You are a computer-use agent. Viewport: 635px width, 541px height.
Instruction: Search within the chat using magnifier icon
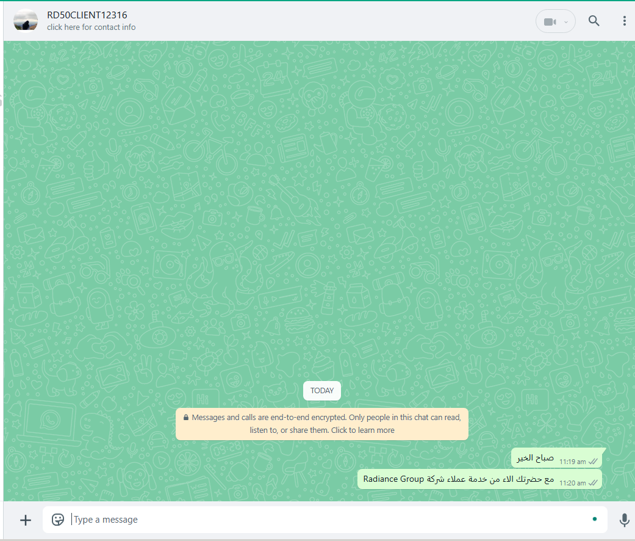594,21
